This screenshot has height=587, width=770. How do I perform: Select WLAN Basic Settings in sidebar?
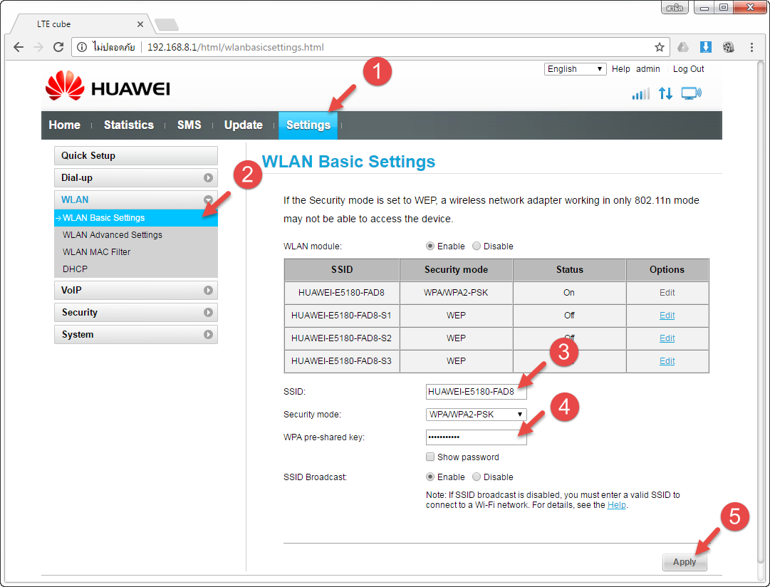[x=136, y=217]
